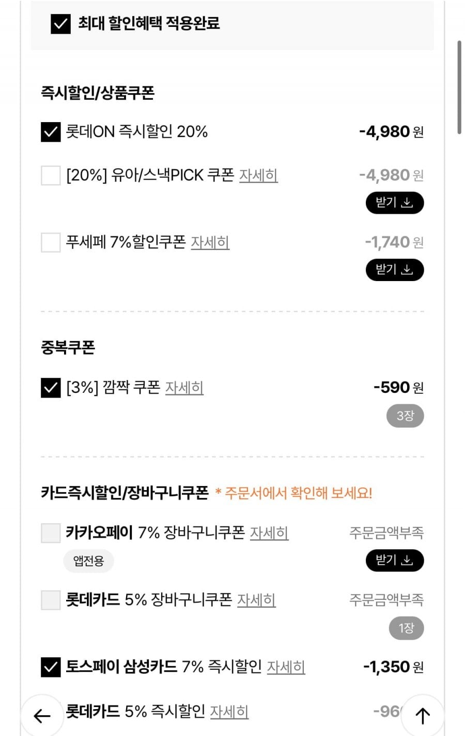Open 자세히 for 유아/스낵PICK coupon
Screen dimensions: 465x736
tap(258, 175)
